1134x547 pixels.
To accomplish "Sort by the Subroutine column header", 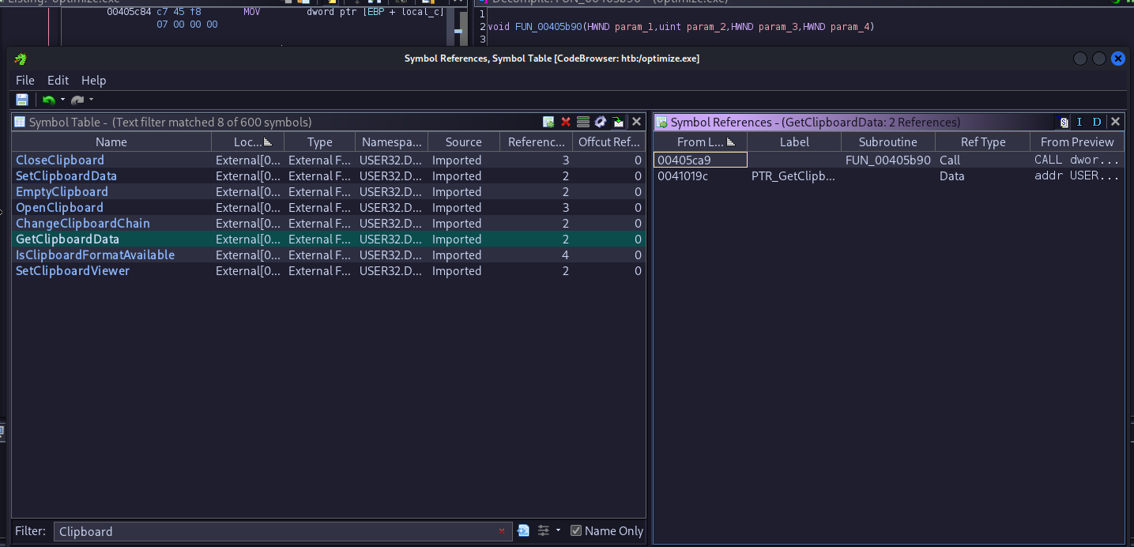I will coord(888,142).
